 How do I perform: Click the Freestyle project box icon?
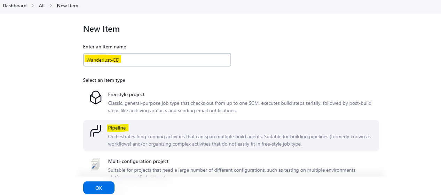pos(95,97)
